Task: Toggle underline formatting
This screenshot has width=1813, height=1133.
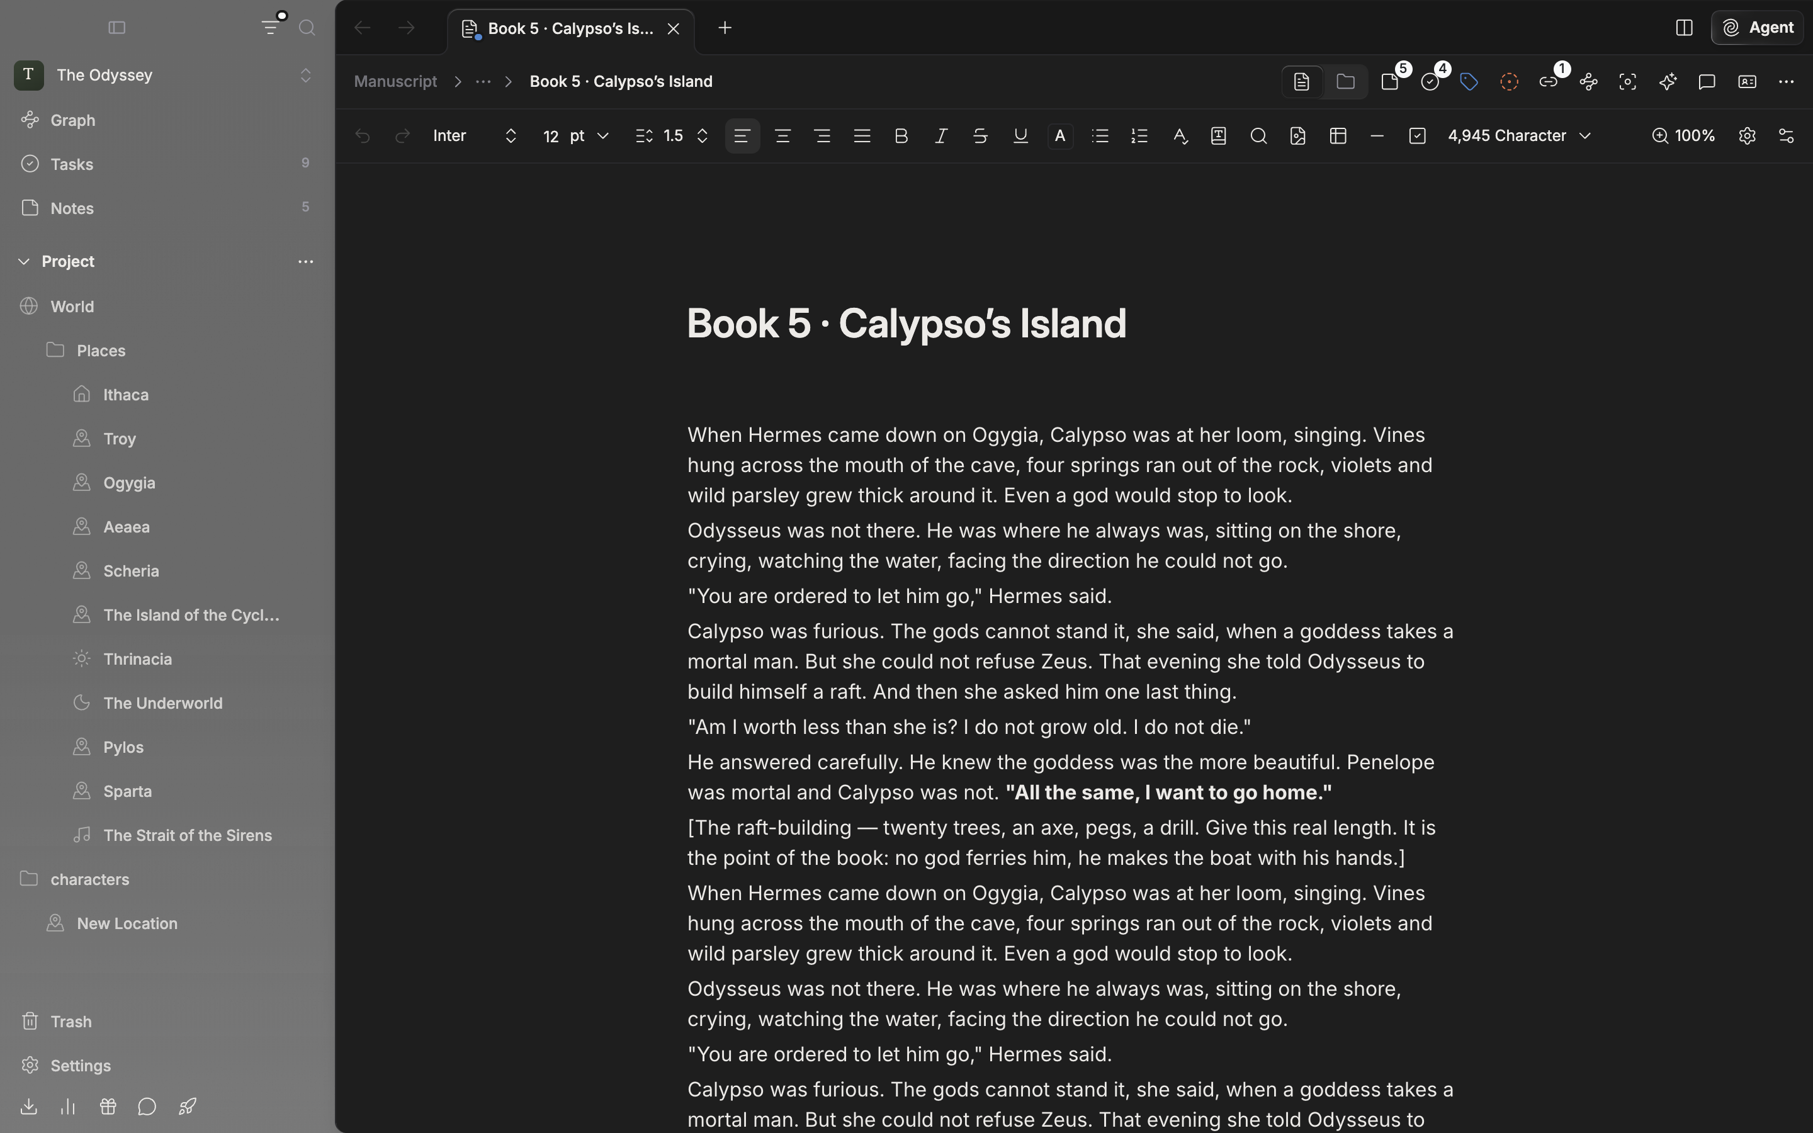Action: click(x=1020, y=135)
